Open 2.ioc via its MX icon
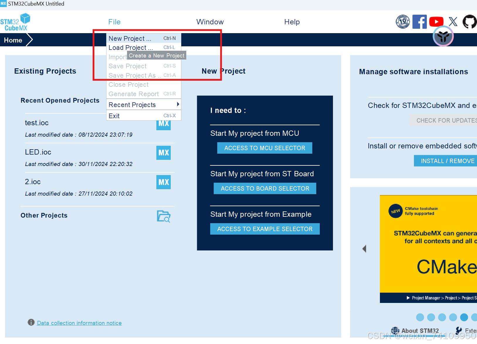Viewport: 477px width, 344px height. 163,182
